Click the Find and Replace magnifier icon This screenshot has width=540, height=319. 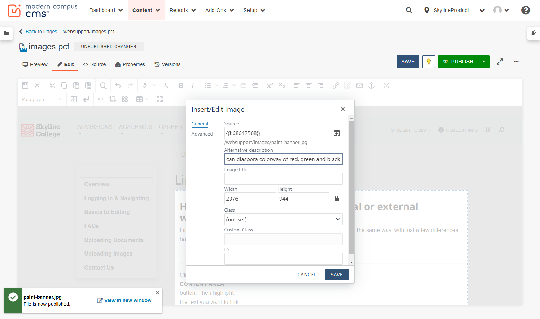tap(103, 85)
